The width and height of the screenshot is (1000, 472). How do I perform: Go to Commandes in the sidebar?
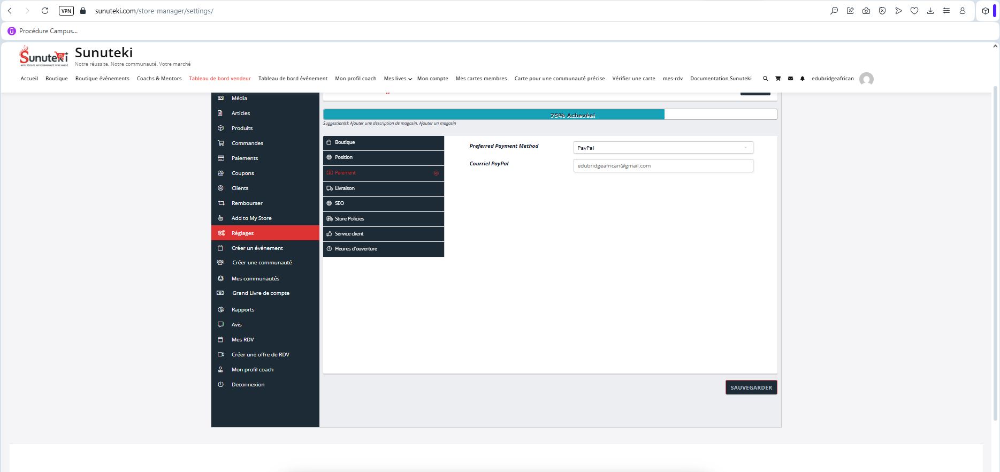pyautogui.click(x=247, y=143)
